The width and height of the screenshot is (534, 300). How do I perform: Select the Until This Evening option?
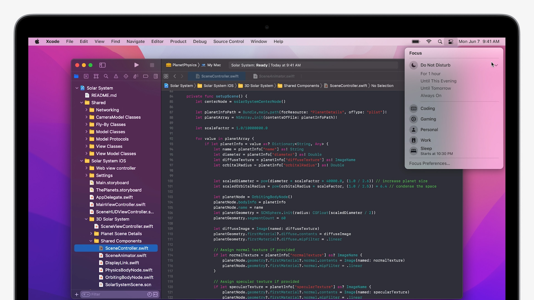[438, 81]
